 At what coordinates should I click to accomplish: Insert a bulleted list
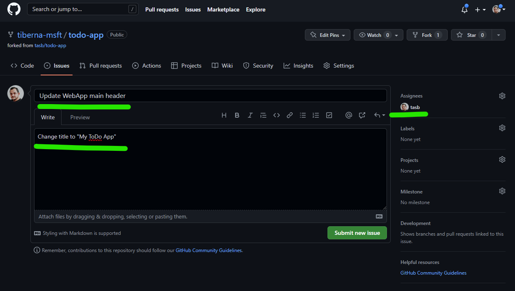click(303, 116)
